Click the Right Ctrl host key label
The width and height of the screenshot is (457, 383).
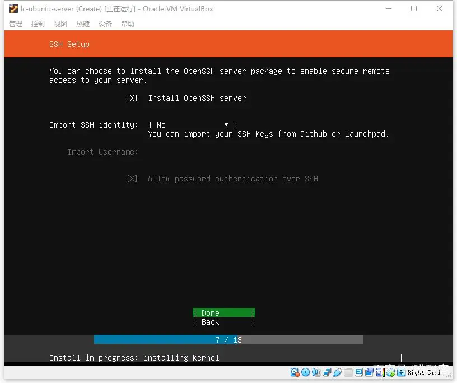click(424, 372)
